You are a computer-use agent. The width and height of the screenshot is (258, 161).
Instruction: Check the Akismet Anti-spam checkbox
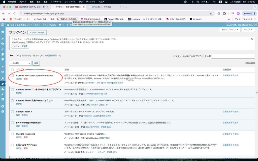(x=13, y=75)
